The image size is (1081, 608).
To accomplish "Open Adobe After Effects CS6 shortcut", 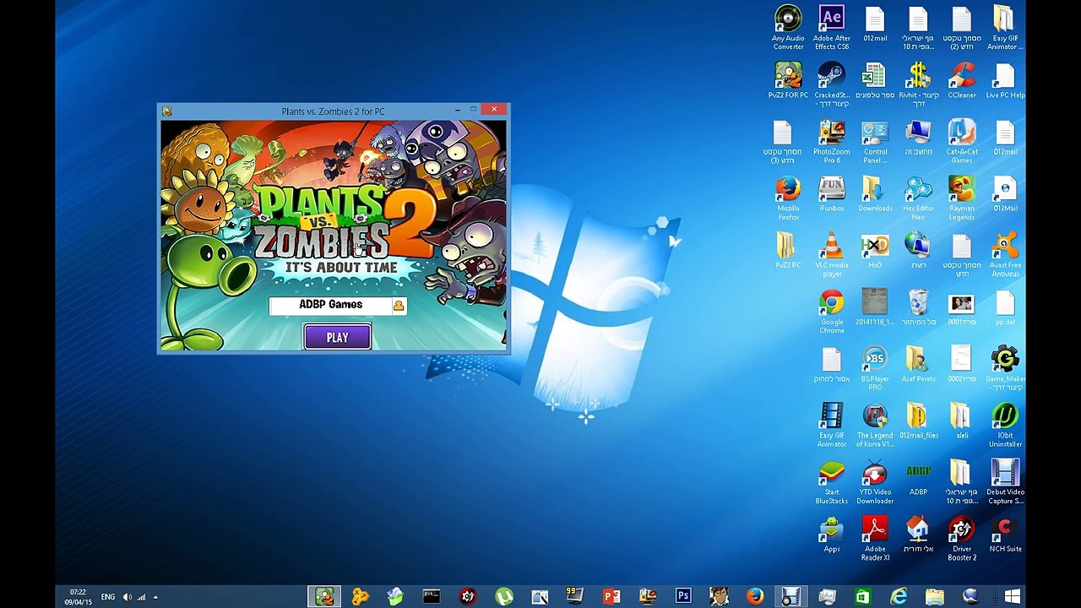I will click(832, 27).
